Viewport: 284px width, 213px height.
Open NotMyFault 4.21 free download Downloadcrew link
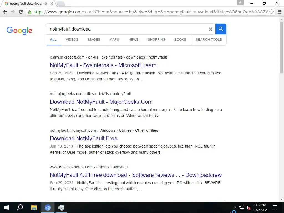coord(136,175)
